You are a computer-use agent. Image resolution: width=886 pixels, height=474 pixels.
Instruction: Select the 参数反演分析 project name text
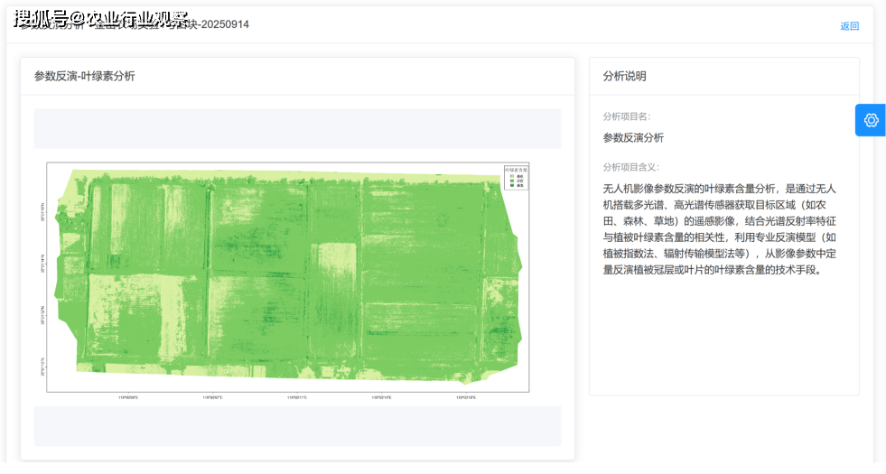pos(633,137)
